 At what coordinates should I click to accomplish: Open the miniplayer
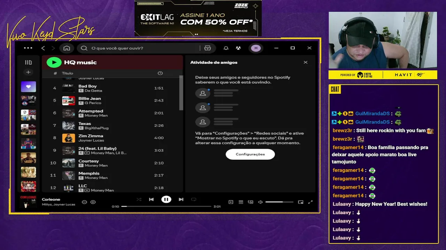[301, 202]
